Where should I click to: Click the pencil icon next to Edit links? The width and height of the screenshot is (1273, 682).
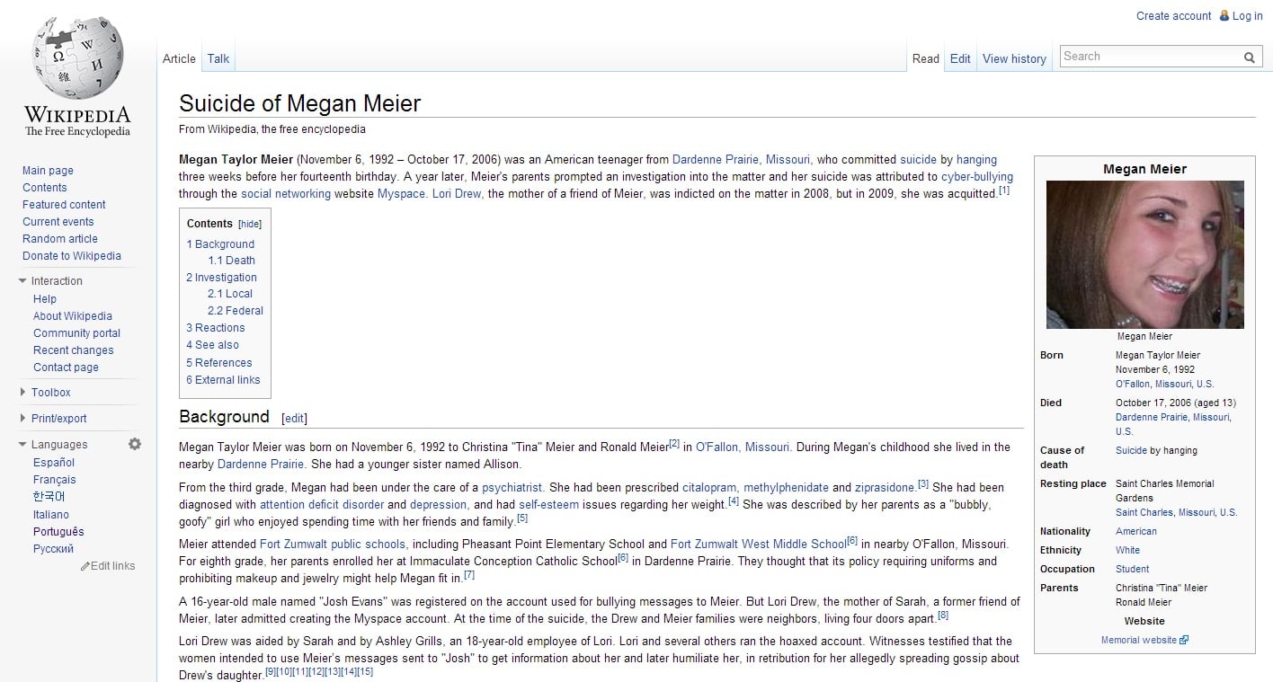point(85,566)
